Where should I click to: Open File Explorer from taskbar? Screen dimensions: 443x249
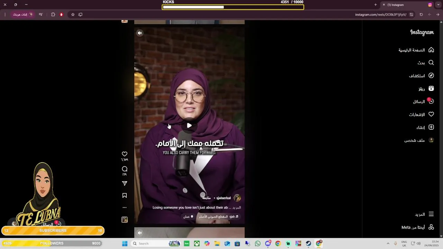pos(217,243)
